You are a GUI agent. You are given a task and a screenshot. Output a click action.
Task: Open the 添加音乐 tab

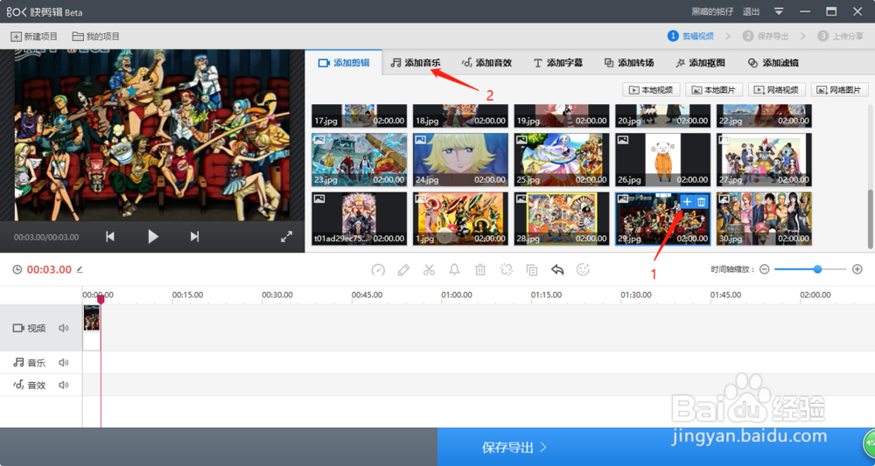[415, 62]
